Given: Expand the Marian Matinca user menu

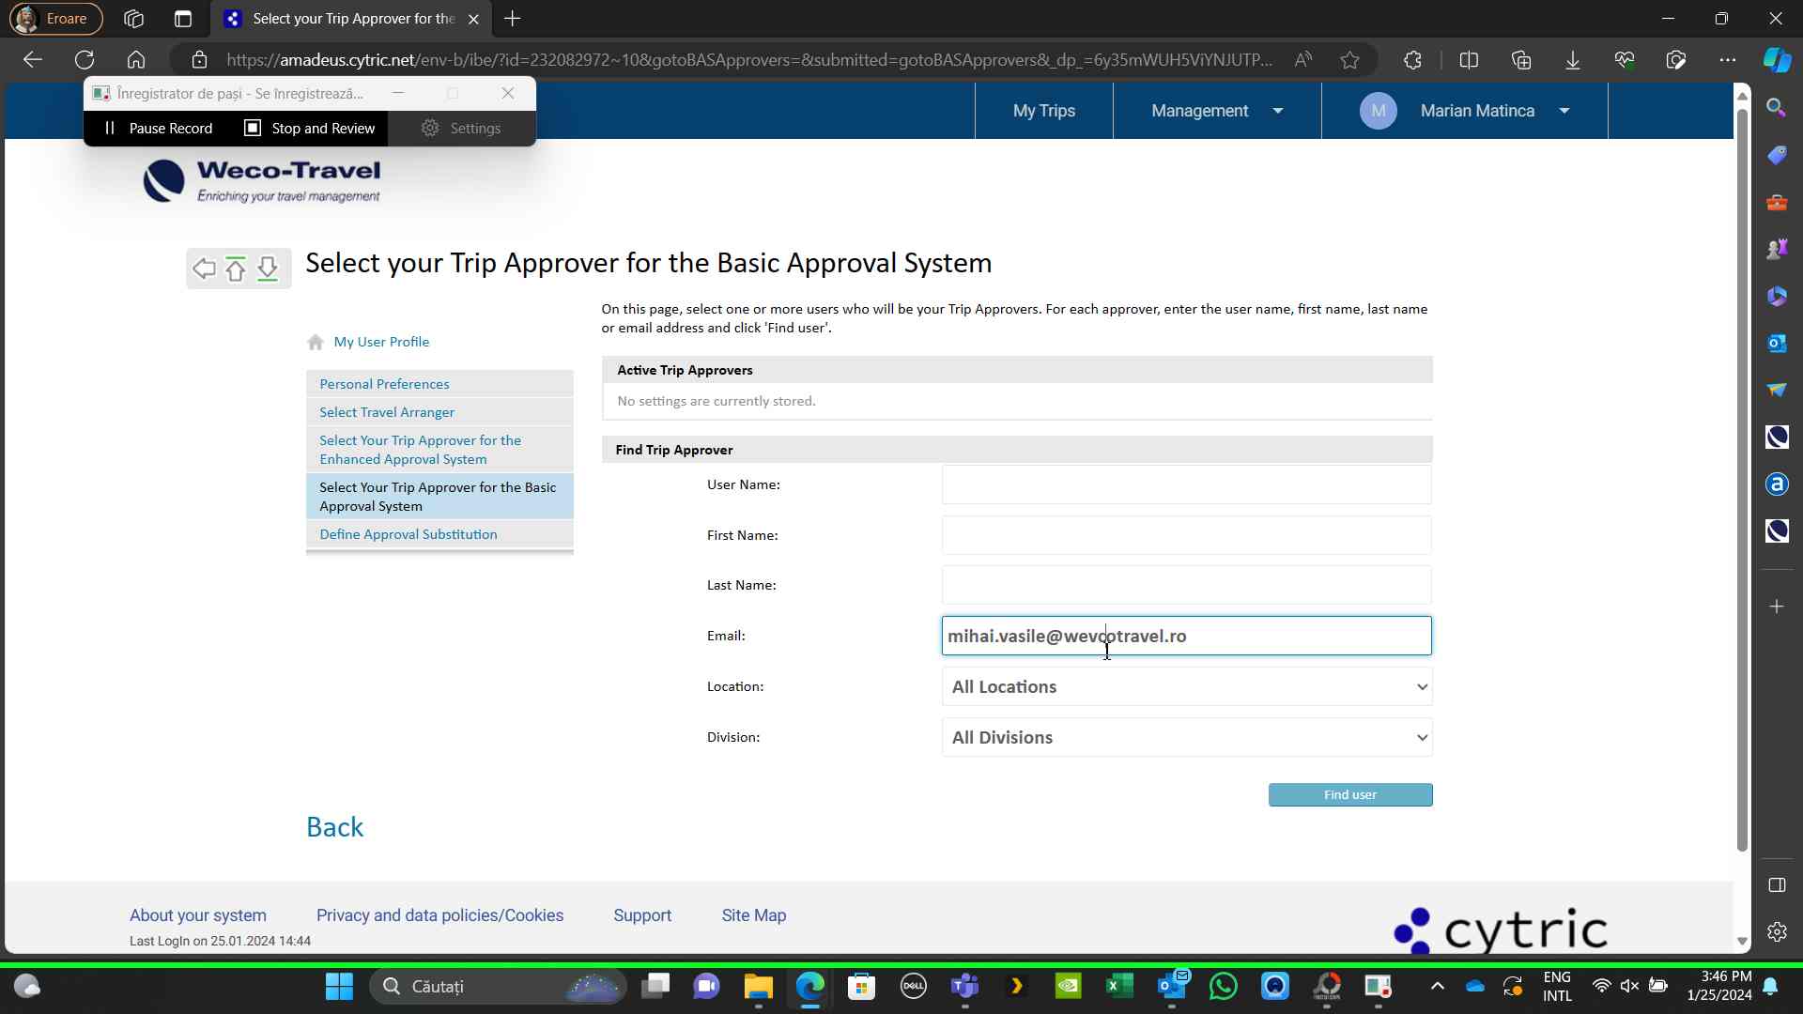Looking at the screenshot, I should click(x=1465, y=111).
